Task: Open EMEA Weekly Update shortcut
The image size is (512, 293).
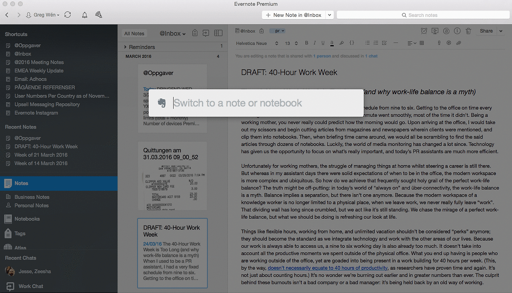Action: tap(39, 70)
